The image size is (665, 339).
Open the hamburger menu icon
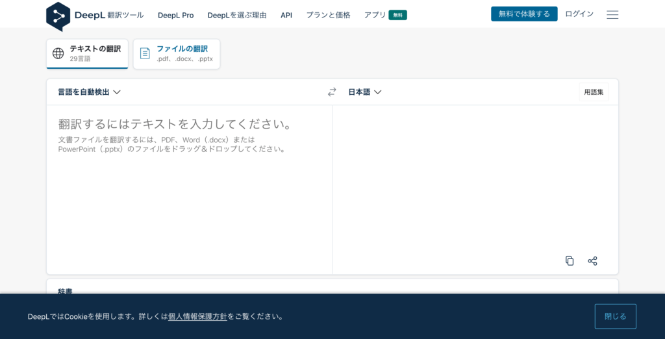[612, 15]
